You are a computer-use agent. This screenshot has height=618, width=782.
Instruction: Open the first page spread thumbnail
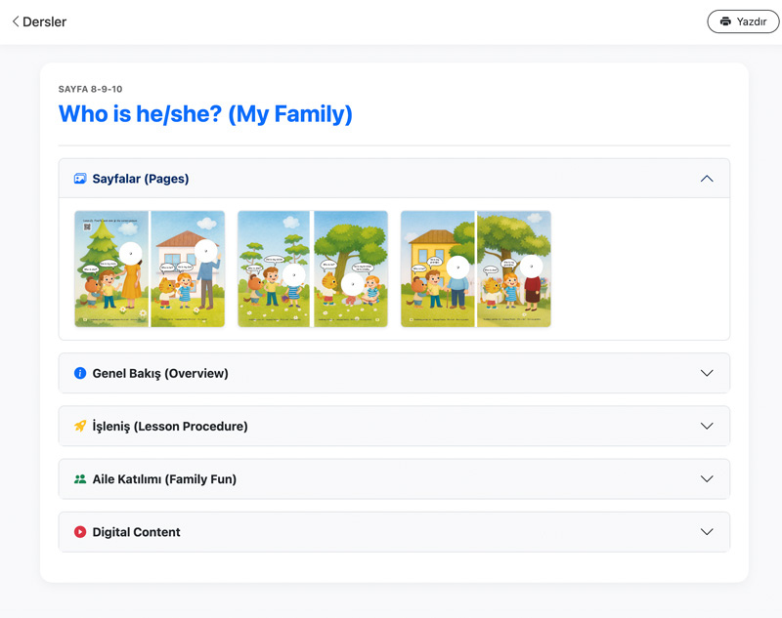pyautogui.click(x=150, y=268)
